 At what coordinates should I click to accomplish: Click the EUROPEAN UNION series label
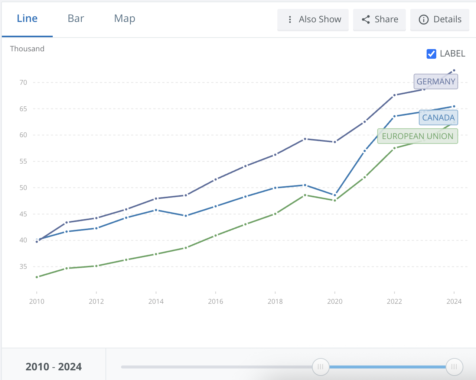coord(418,136)
